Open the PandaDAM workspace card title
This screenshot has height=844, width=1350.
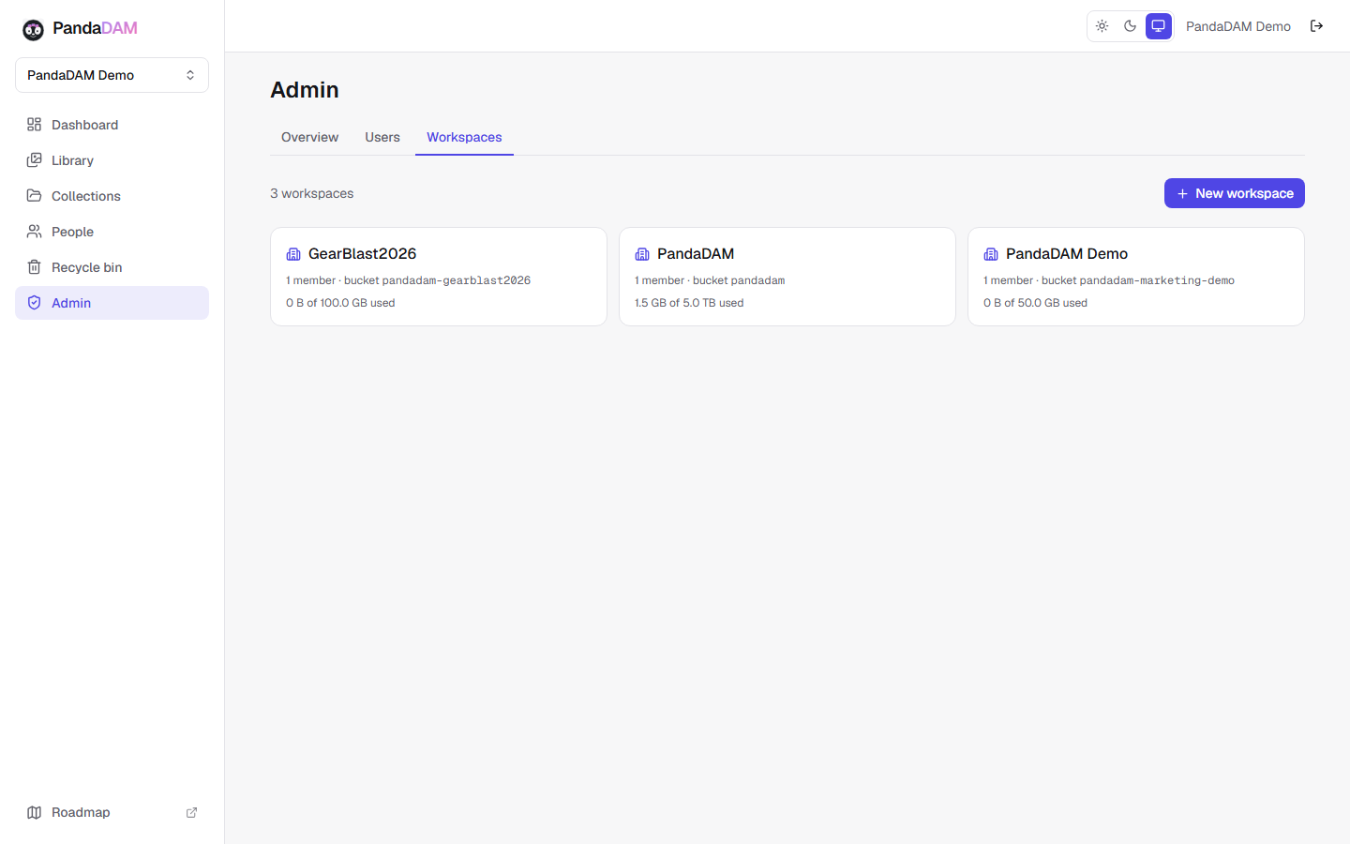(x=696, y=254)
